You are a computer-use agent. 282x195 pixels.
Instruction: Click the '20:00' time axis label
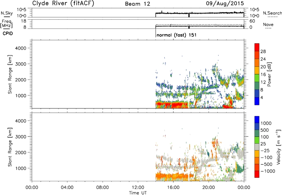209,188
